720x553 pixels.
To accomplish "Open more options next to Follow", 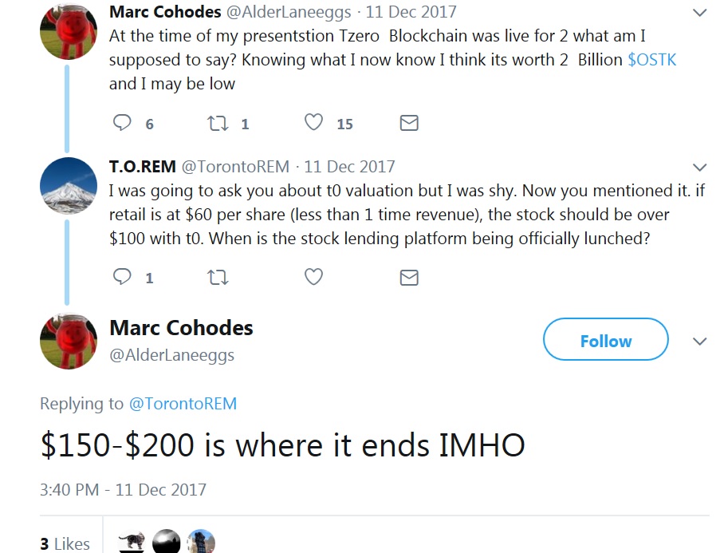I will point(699,341).
